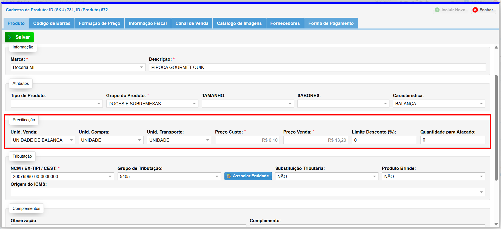
Task: Focus the Limite Desconto (%) field
Action: click(384, 140)
